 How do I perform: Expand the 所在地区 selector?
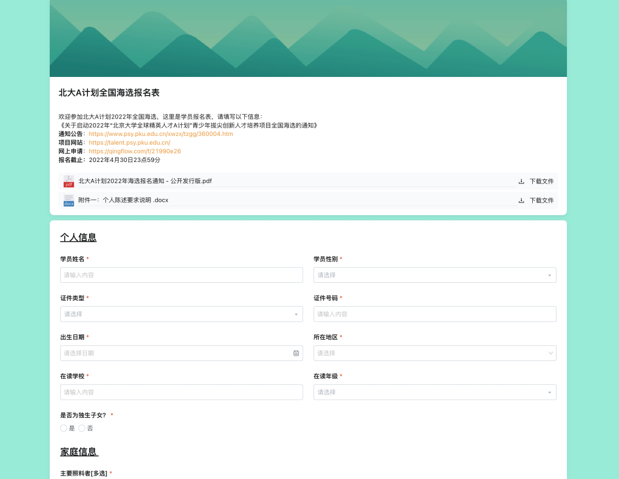coord(434,353)
